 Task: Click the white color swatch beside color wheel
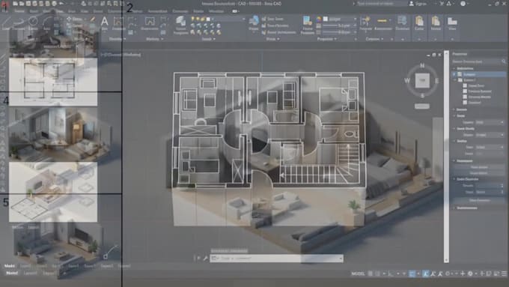[x=326, y=19]
